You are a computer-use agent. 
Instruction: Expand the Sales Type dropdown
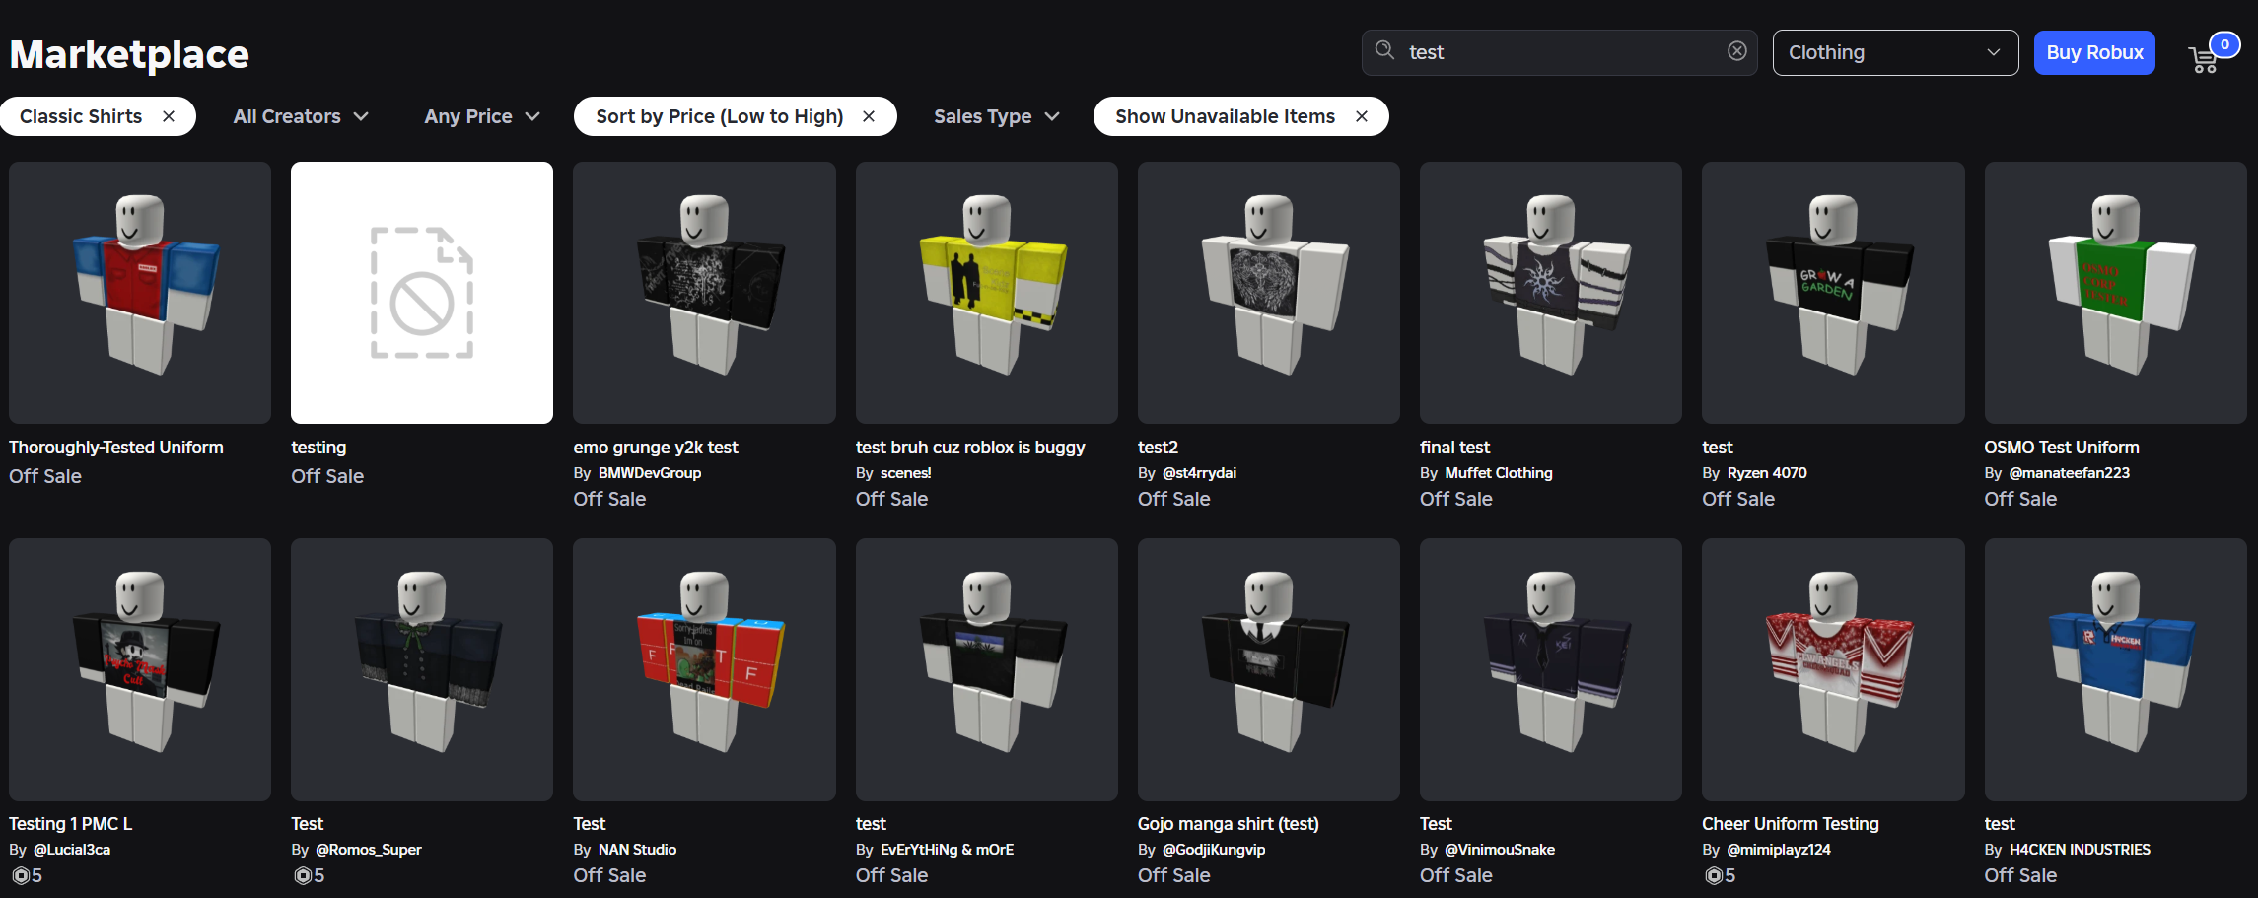pyautogui.click(x=996, y=116)
